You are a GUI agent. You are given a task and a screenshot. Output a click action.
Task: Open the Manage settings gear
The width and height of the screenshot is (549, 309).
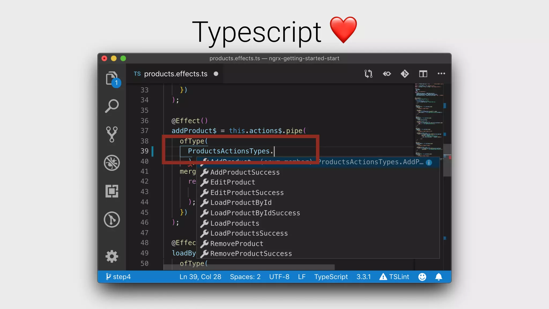tap(112, 256)
